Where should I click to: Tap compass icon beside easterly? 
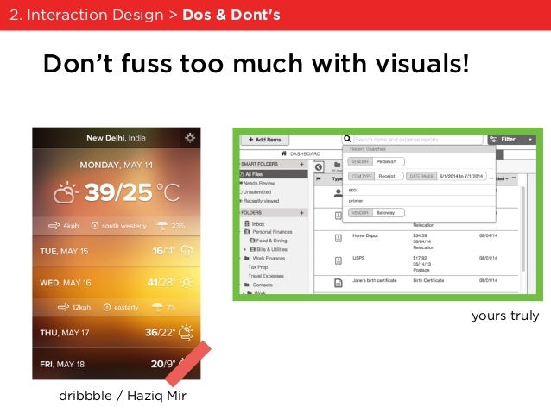point(107,308)
